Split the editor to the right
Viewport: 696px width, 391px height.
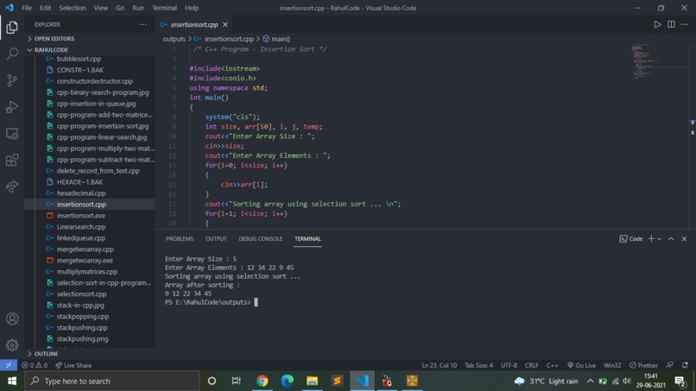(671, 24)
